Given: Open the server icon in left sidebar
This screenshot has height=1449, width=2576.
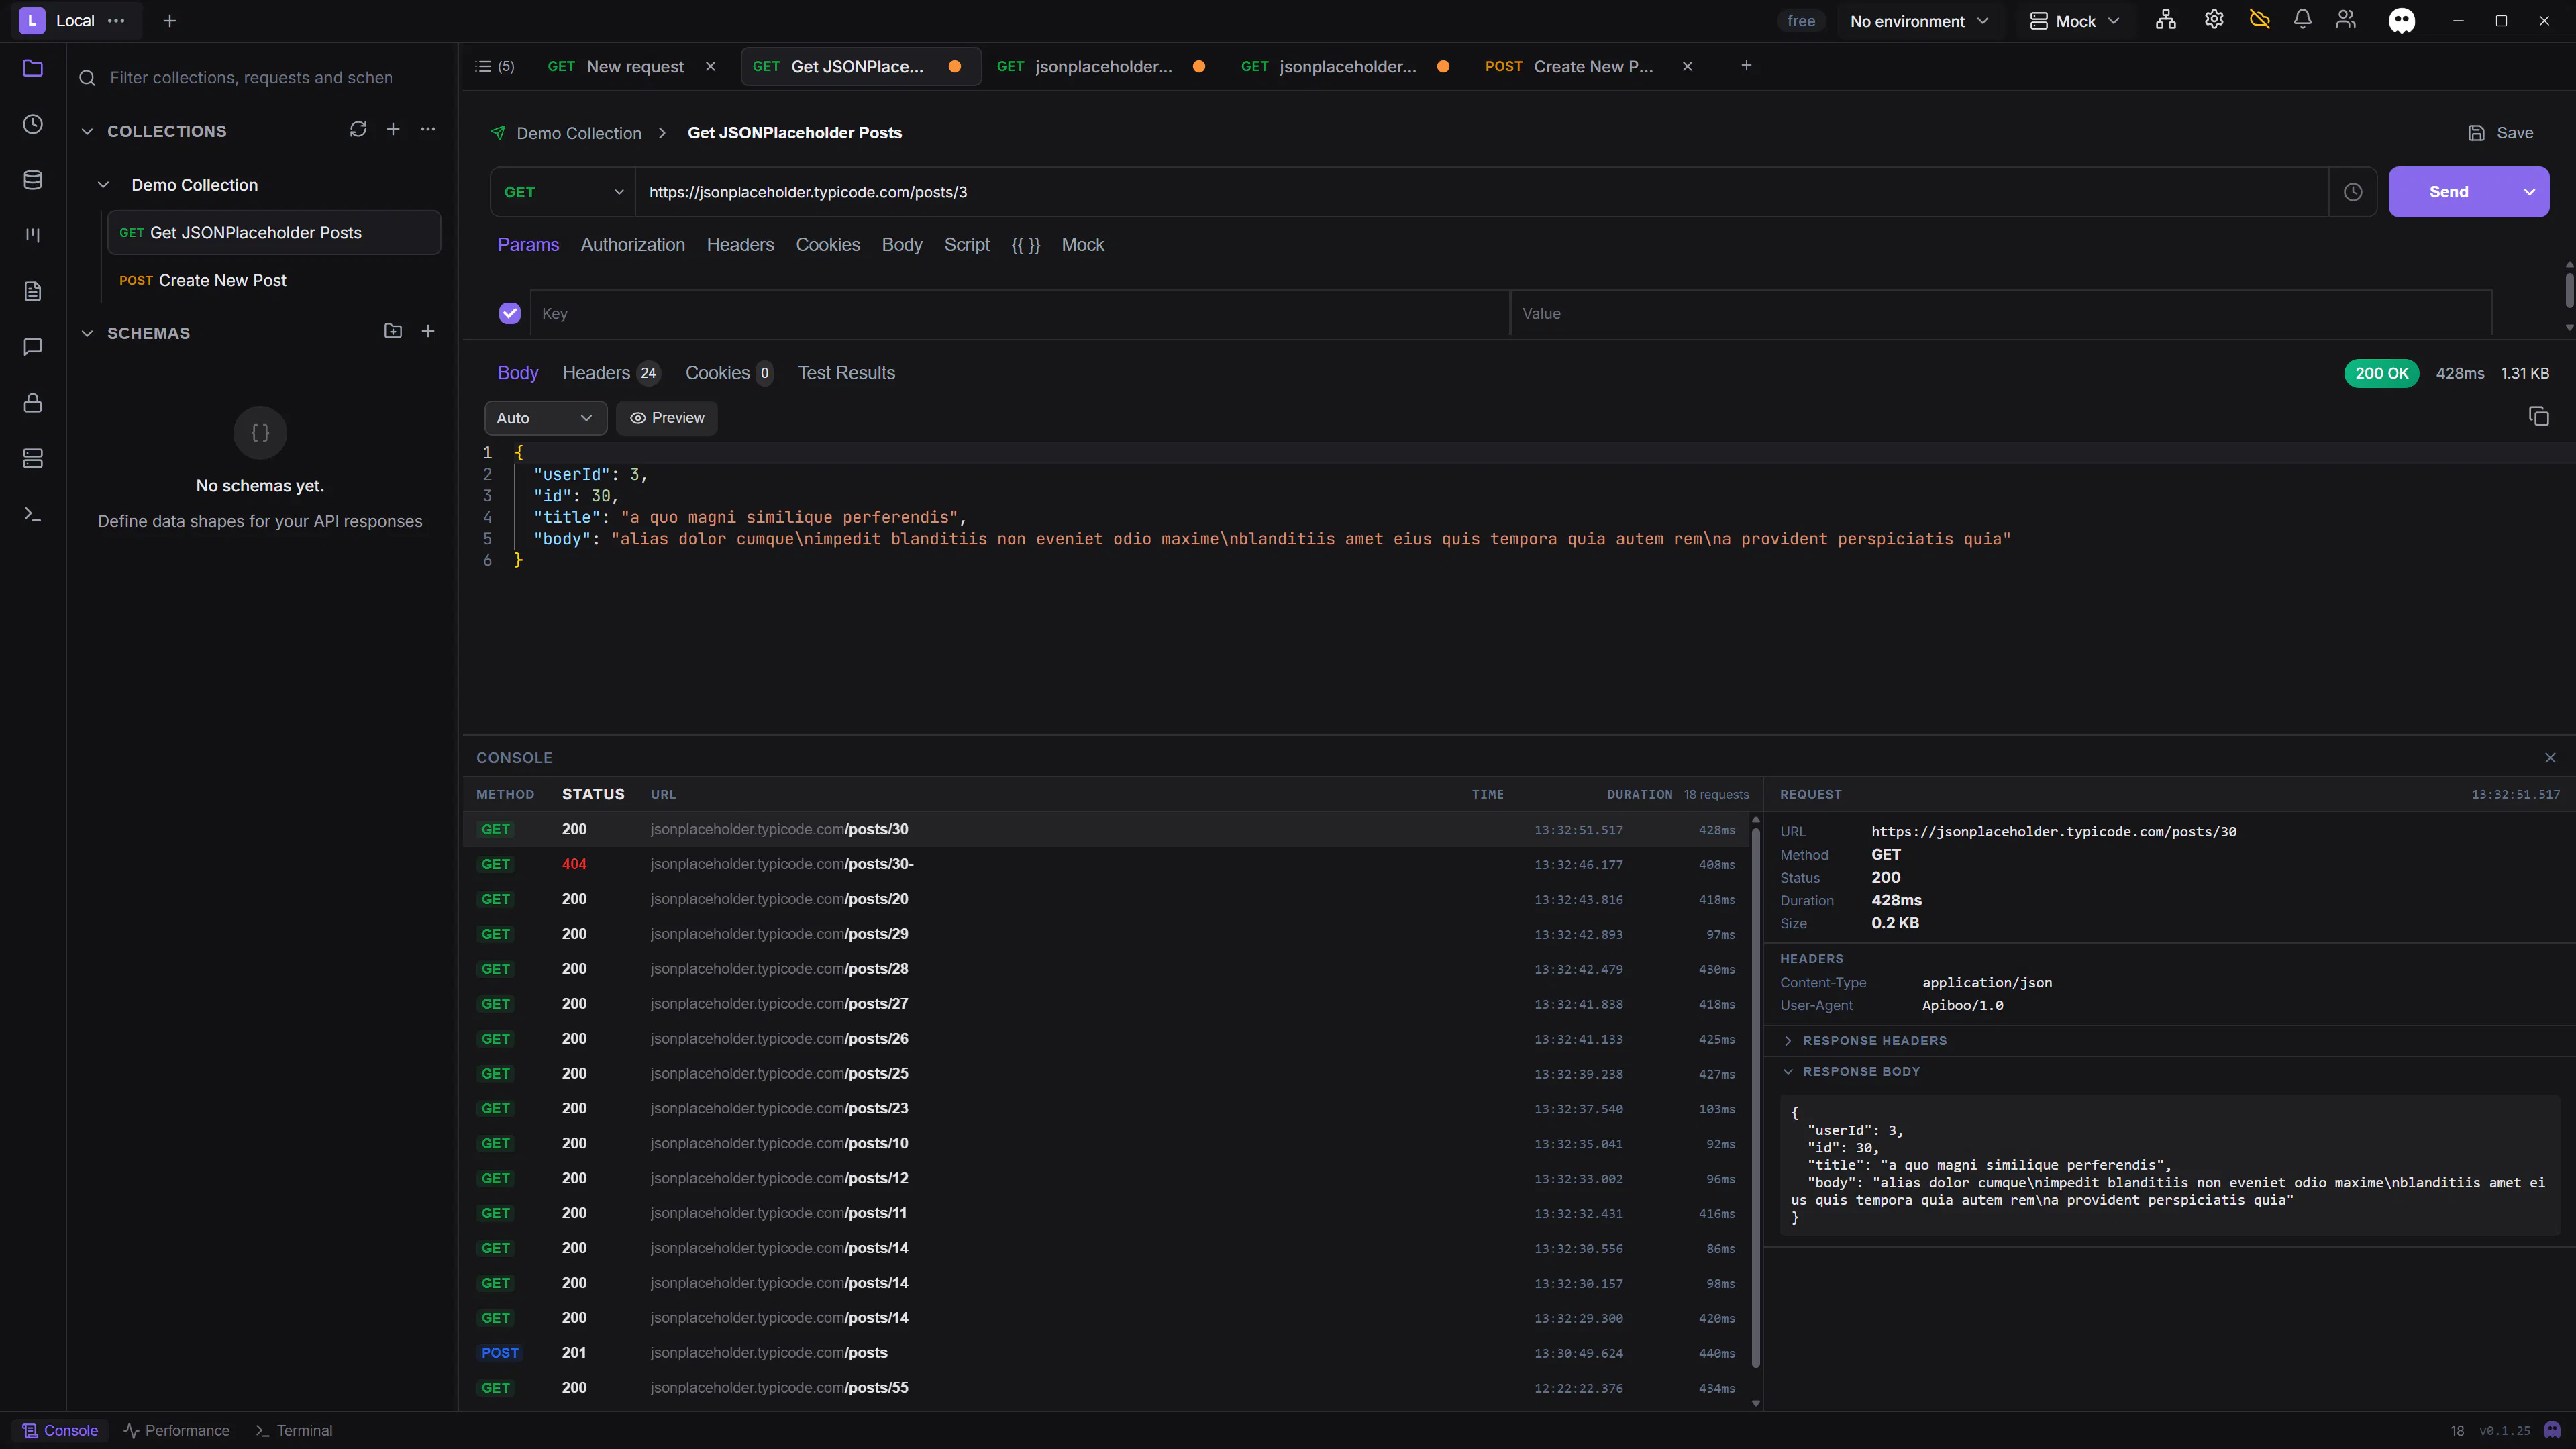Looking at the screenshot, I should pos(33,459).
